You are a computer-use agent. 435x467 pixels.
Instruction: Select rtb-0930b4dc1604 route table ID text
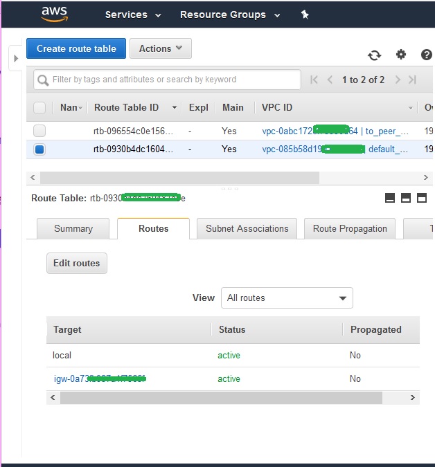(x=133, y=149)
